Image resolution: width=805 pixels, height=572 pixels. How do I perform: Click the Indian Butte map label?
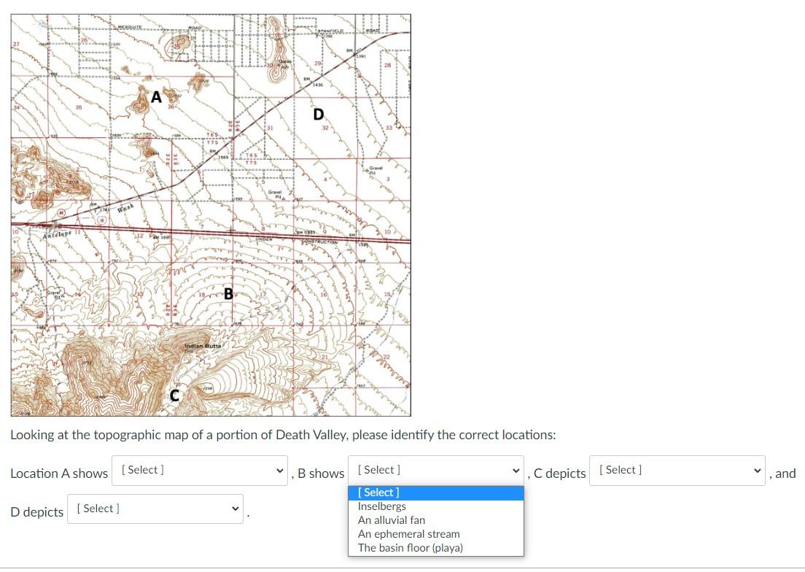pos(203,346)
